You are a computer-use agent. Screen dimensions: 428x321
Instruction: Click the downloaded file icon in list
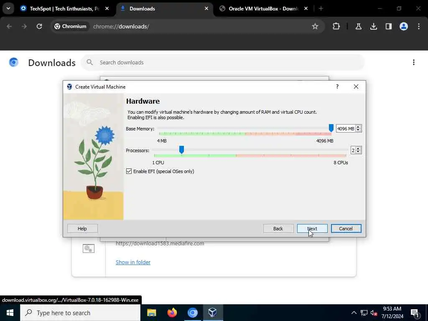coord(89,248)
